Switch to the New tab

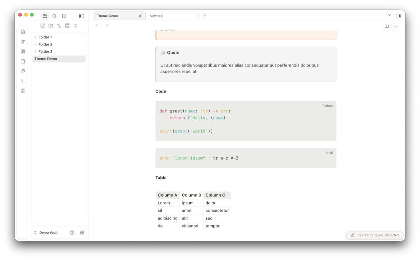[173, 16]
